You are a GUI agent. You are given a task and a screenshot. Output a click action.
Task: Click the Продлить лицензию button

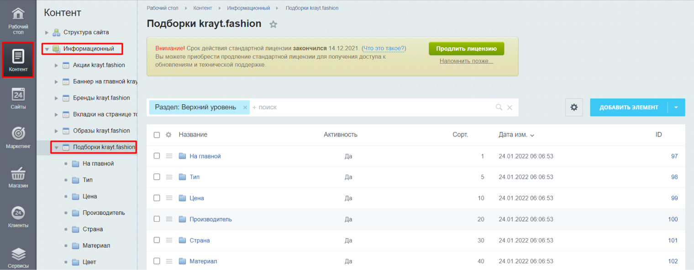(x=466, y=49)
